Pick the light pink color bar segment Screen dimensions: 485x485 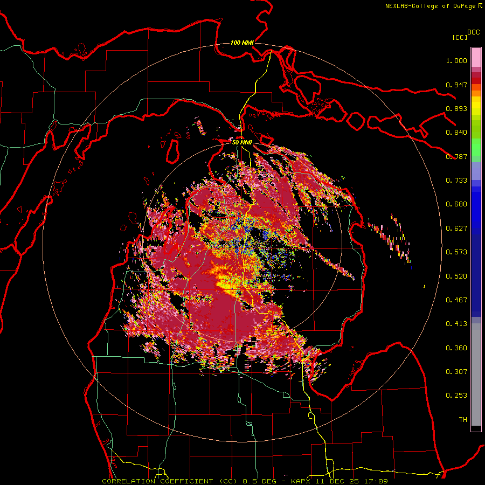(x=476, y=57)
